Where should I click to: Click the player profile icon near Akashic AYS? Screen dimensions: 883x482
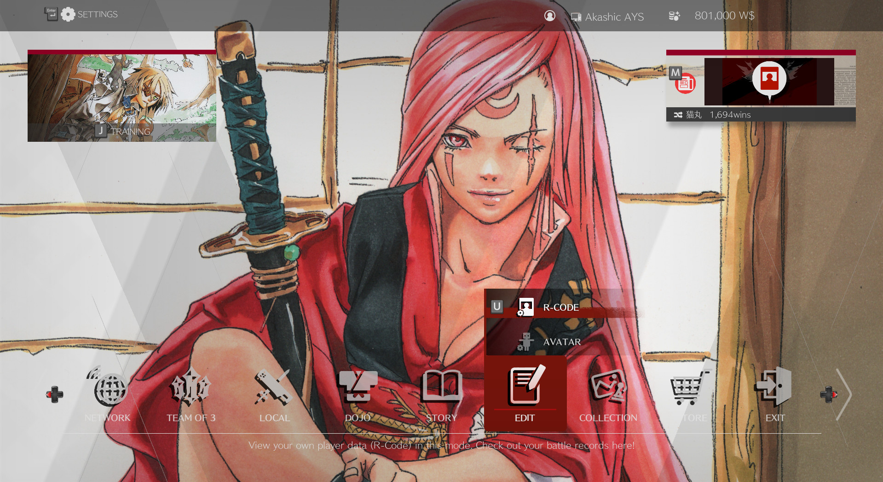click(x=550, y=16)
